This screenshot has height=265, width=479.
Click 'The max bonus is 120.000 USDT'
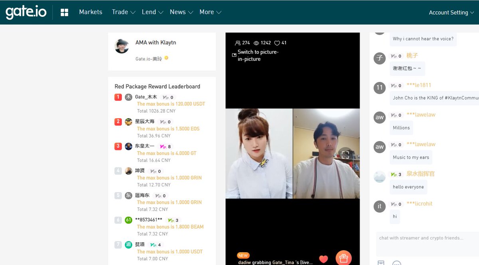(x=171, y=104)
